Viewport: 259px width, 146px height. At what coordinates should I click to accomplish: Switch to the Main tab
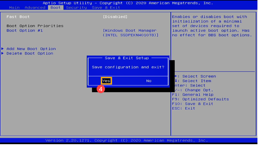[x=14, y=7]
